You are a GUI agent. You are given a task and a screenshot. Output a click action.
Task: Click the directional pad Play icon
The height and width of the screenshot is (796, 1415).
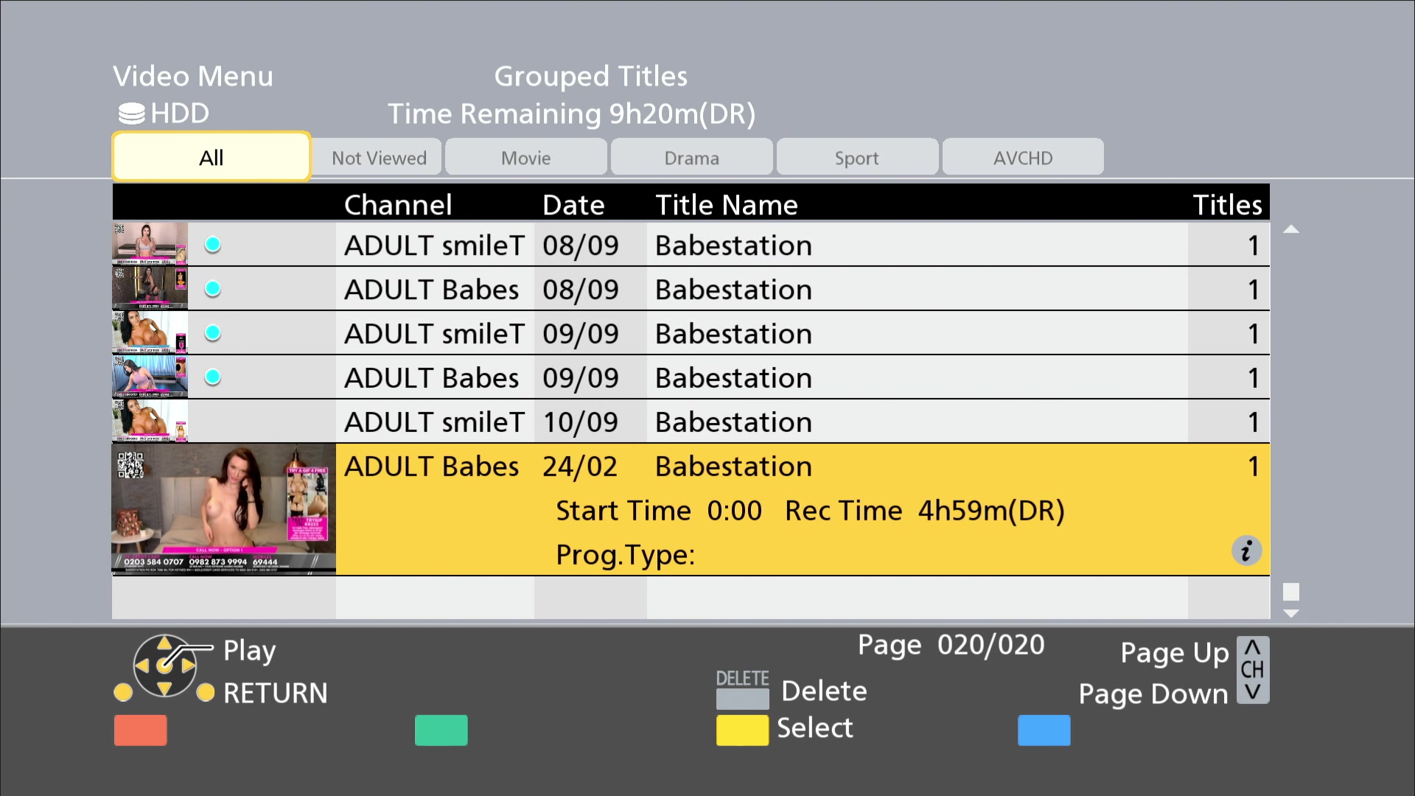tap(164, 666)
